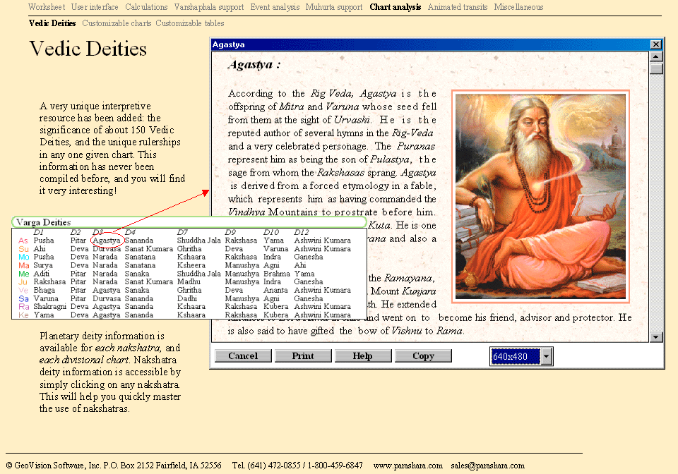Screen dimensions: 678x474
Task: Click the Varga Deities panel title
Action: (43, 222)
